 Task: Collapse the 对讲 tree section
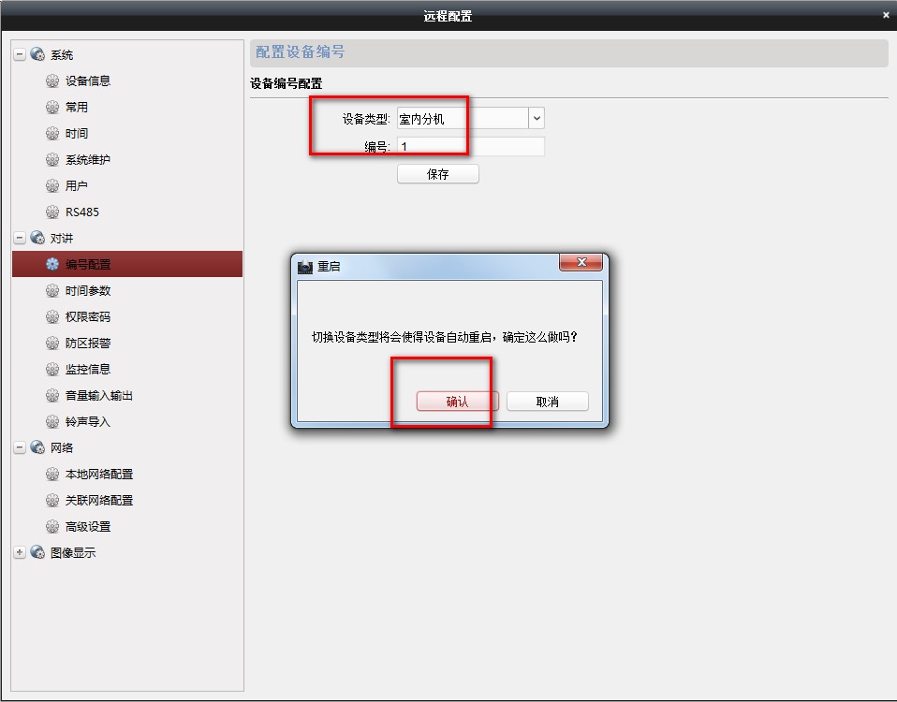coord(20,239)
